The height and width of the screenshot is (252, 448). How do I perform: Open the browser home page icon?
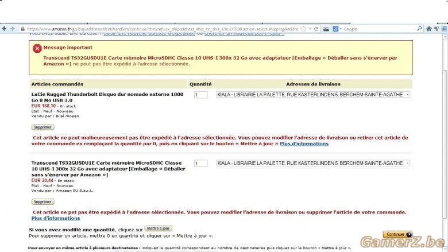click(429, 29)
